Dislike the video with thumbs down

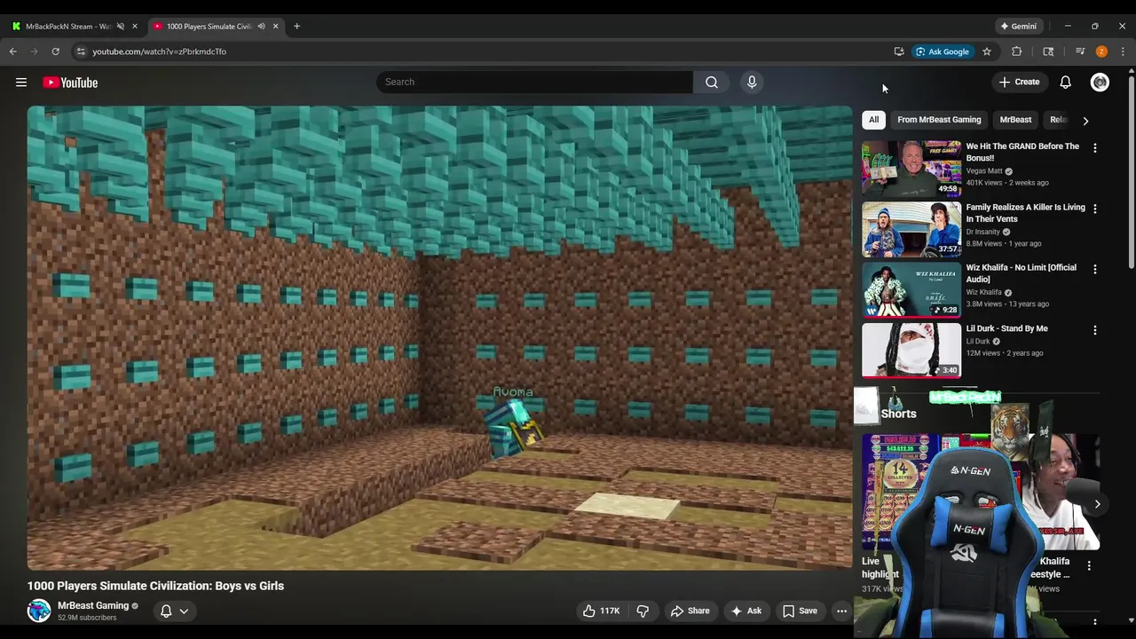[x=643, y=611]
